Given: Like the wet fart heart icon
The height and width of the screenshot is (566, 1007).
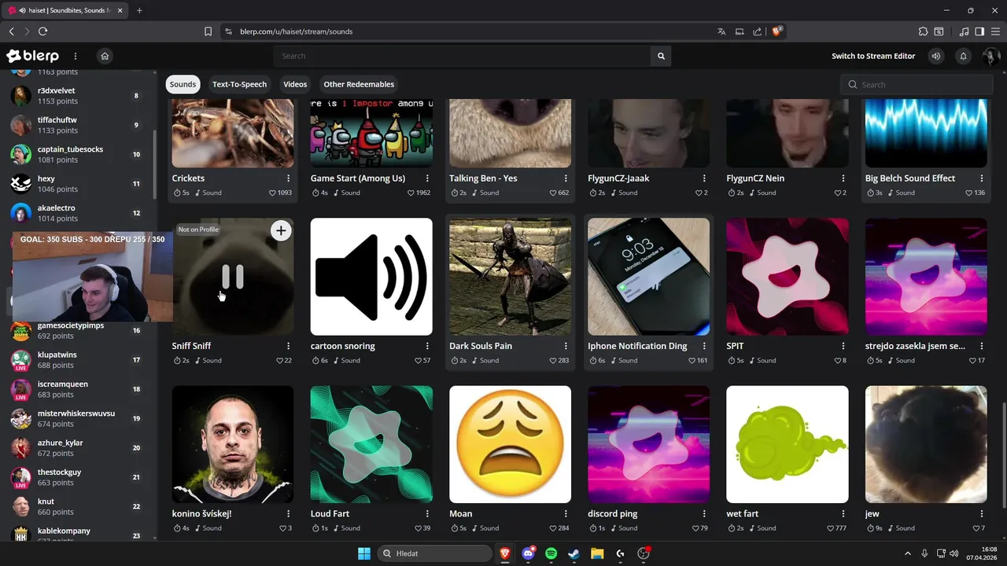Looking at the screenshot, I should (831, 527).
